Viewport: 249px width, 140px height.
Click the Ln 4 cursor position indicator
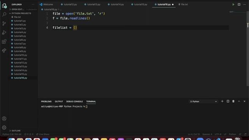(194, 134)
